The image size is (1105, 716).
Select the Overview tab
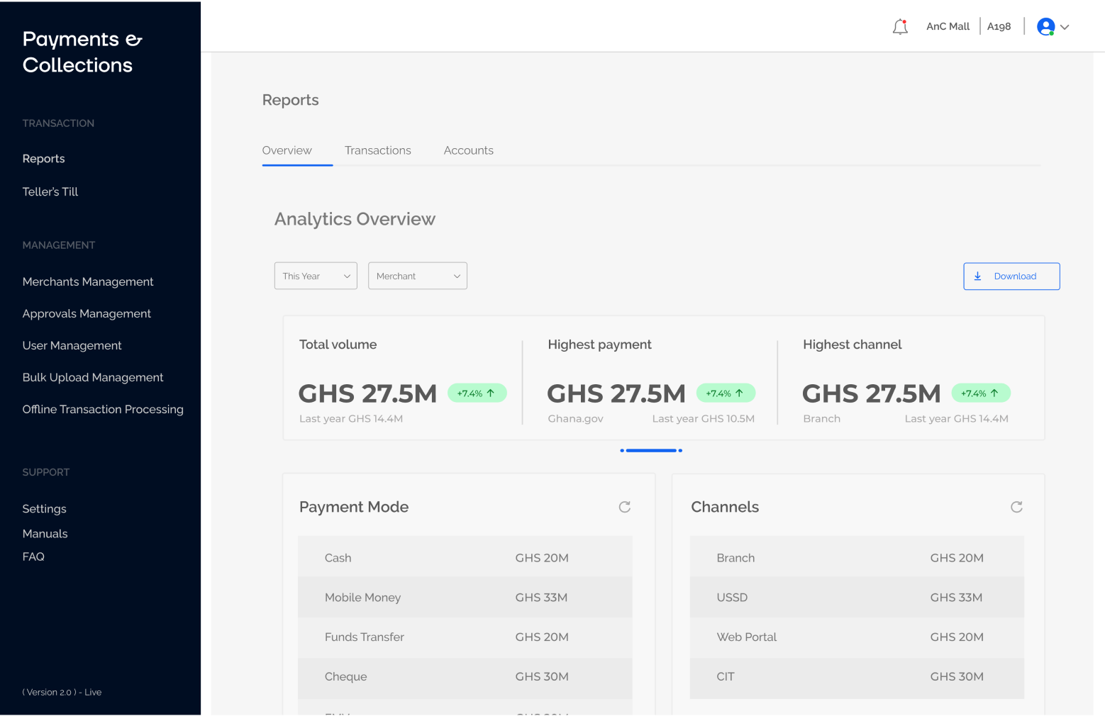click(x=287, y=150)
